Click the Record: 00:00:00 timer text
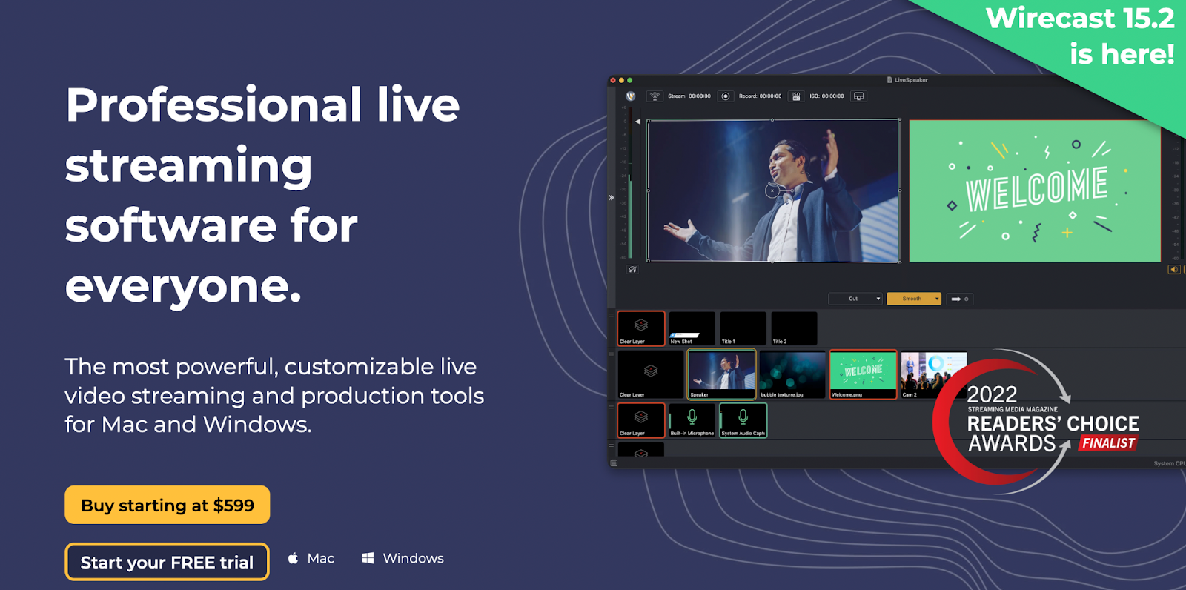The image size is (1186, 590). (x=761, y=96)
